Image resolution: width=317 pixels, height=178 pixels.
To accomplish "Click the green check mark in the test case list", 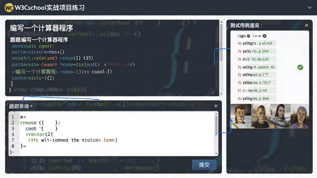I will point(300,67).
